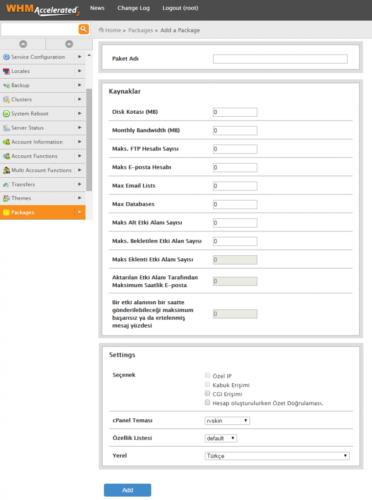Image resolution: width=372 pixels, height=500 pixels.
Task: Open the Yerel language dropdown
Action: point(277,456)
